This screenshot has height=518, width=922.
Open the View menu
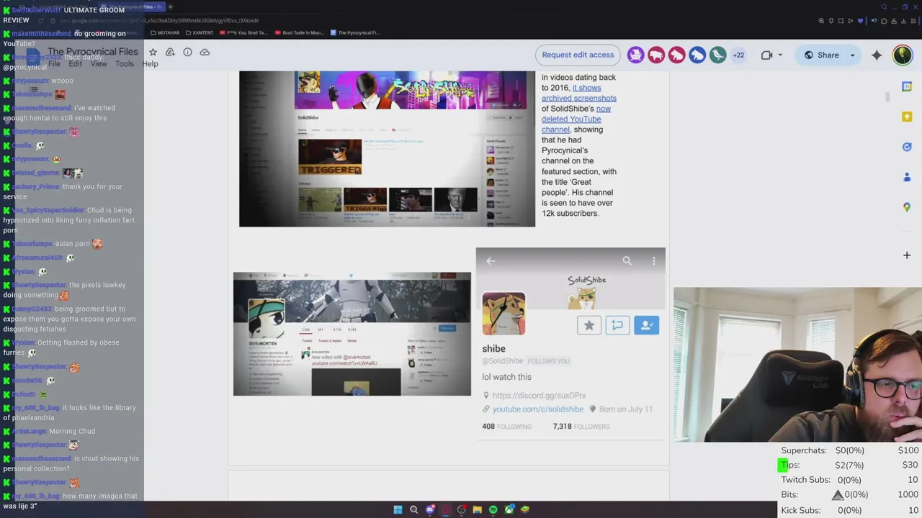click(99, 64)
